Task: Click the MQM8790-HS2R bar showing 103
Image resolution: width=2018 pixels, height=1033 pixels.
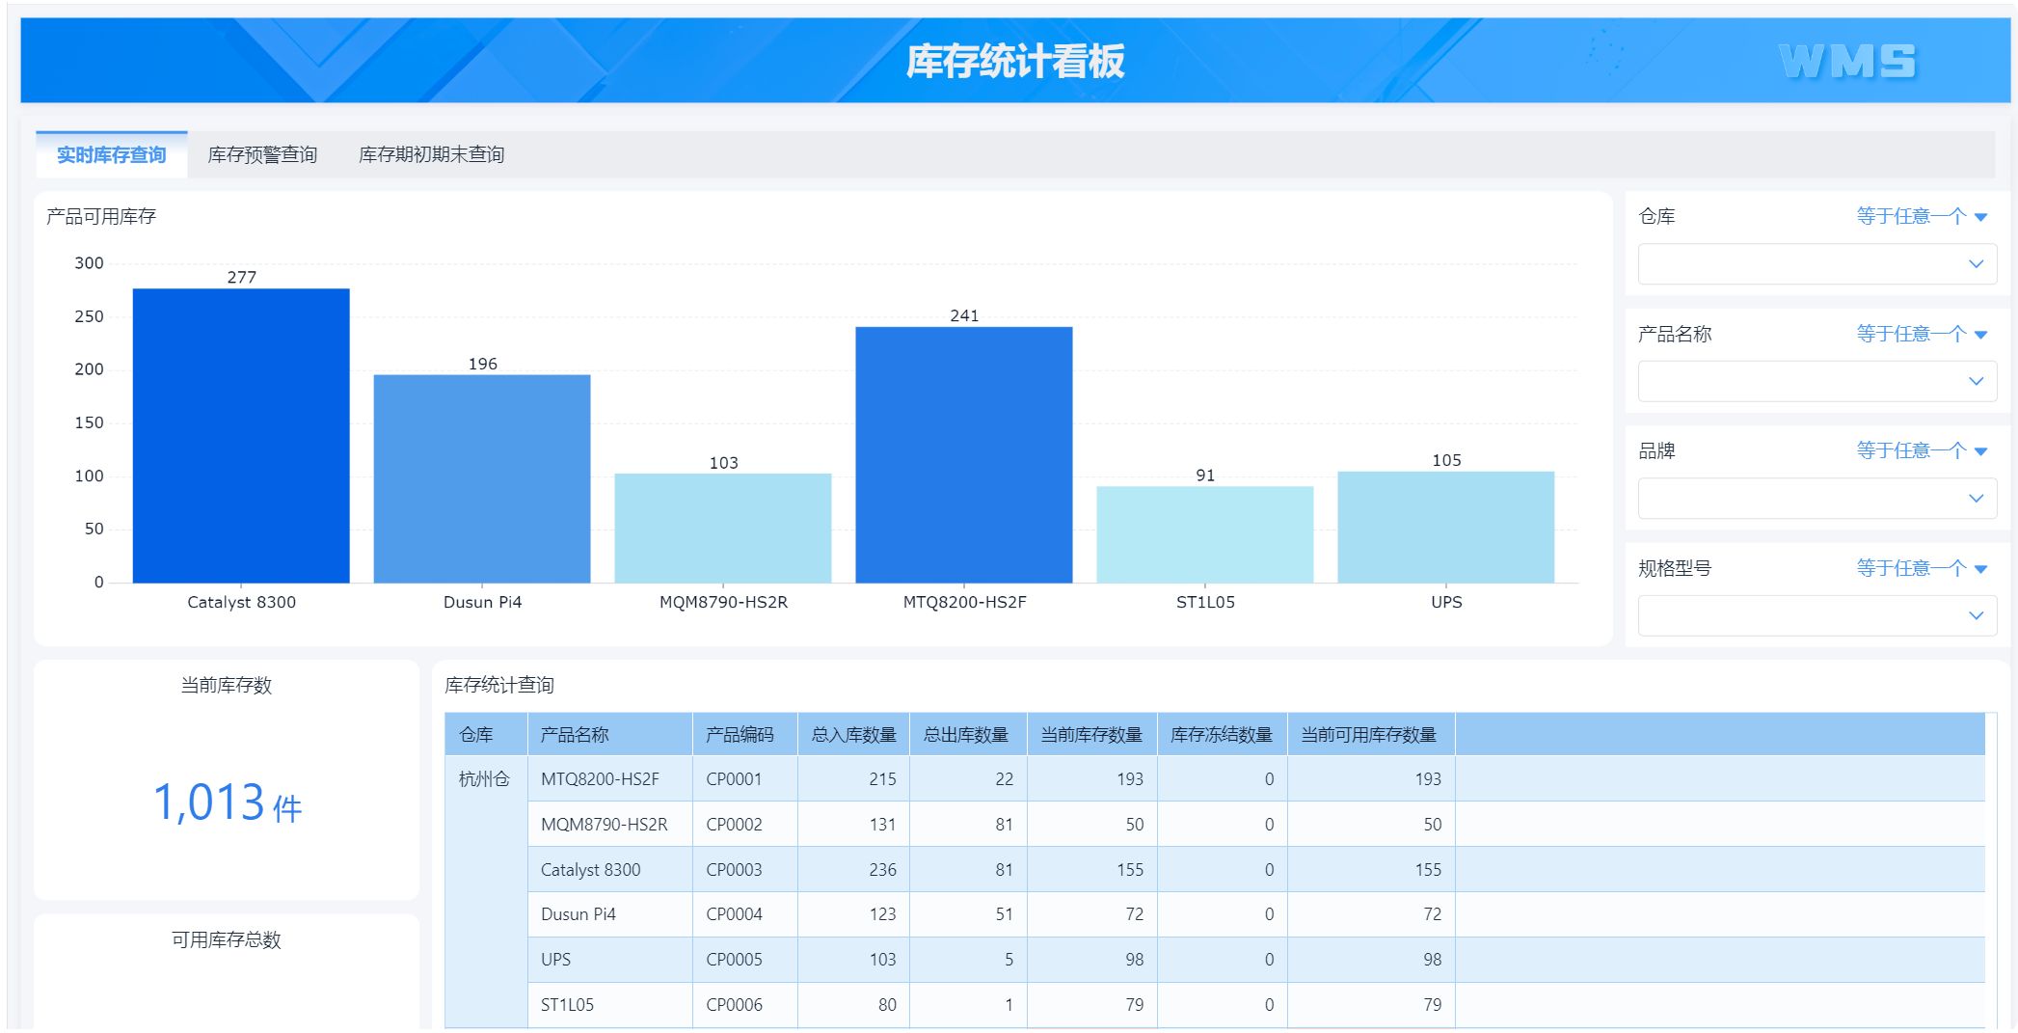Action: pos(723,528)
